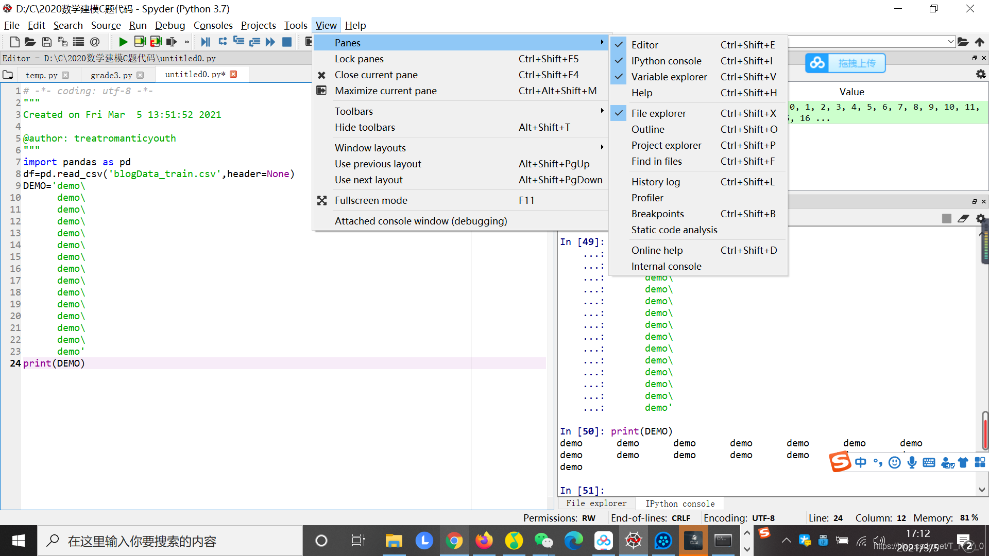Screen dimensions: 989x556
Task: Expand the Panes submenu entry
Action: (x=461, y=43)
